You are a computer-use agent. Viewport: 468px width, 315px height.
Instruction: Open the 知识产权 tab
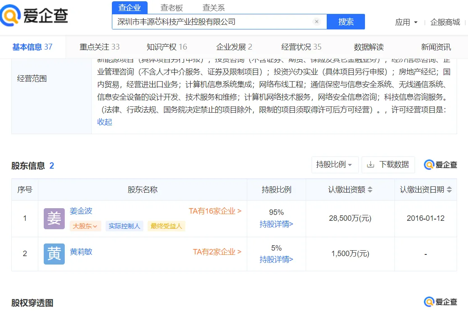pyautogui.click(x=167, y=47)
